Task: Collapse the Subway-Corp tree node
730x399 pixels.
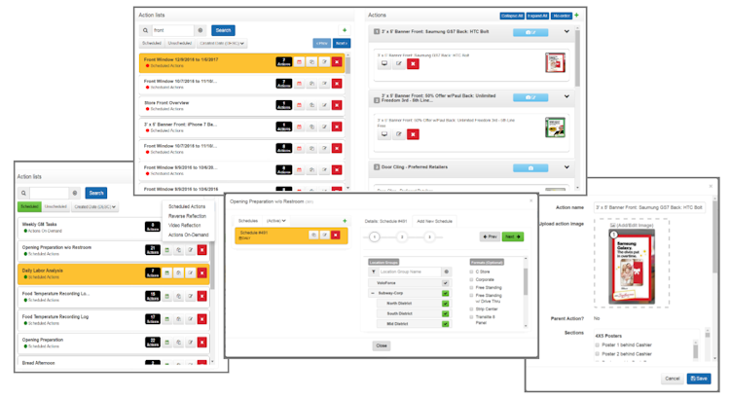Action: [x=373, y=293]
